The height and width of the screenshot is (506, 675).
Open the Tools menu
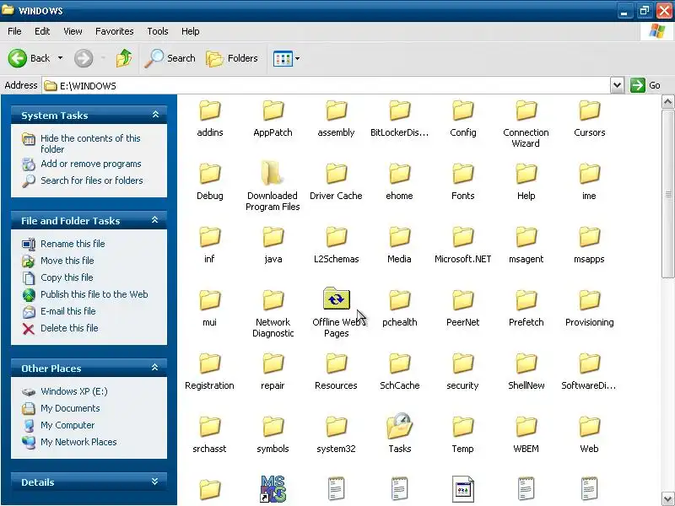[x=158, y=31]
